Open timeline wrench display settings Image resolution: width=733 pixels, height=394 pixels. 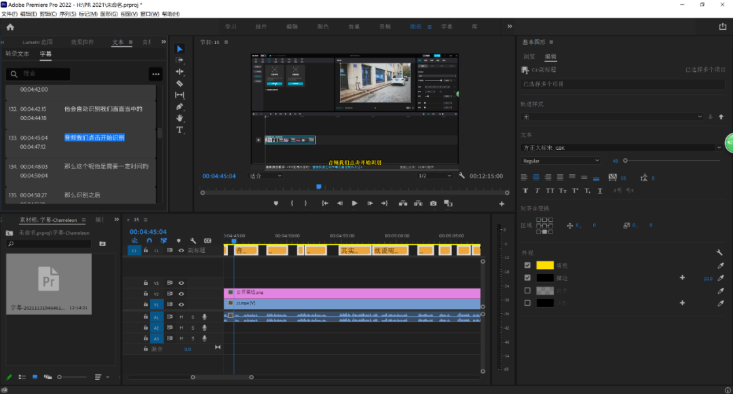(193, 241)
